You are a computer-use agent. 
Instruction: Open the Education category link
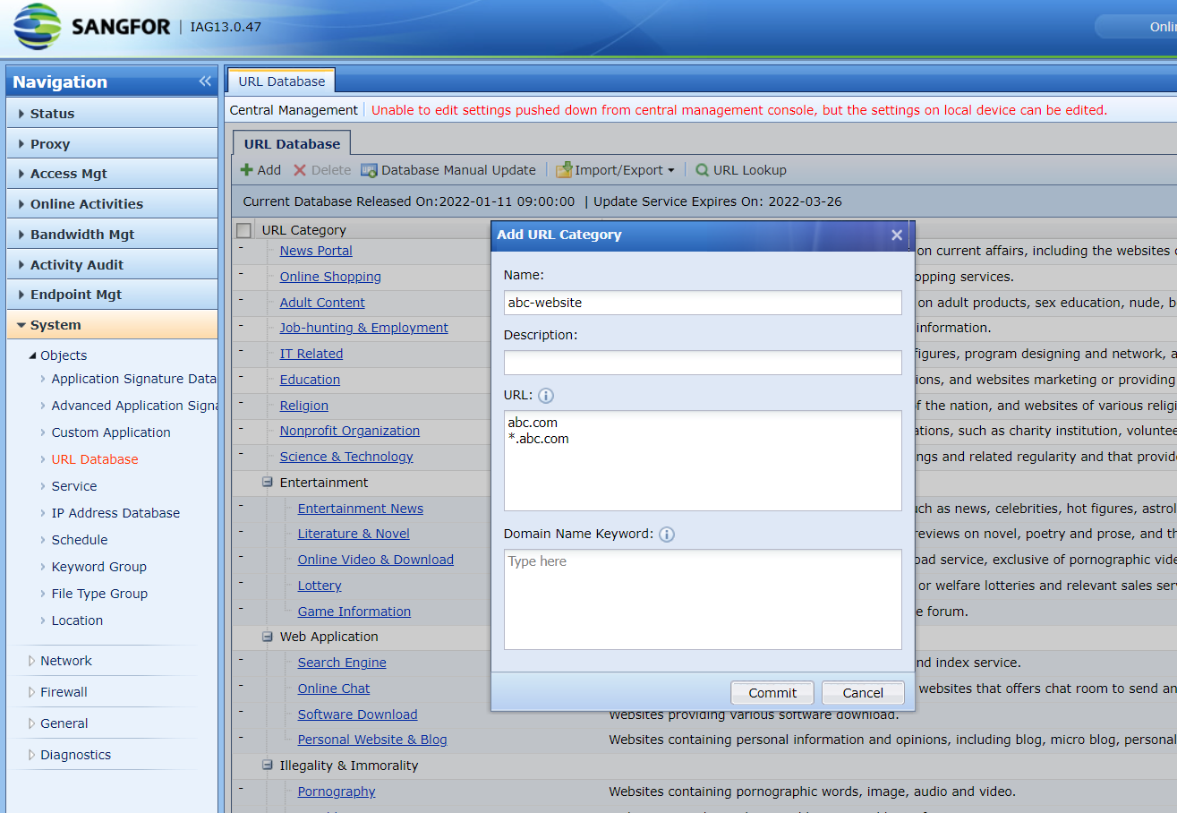tap(310, 380)
